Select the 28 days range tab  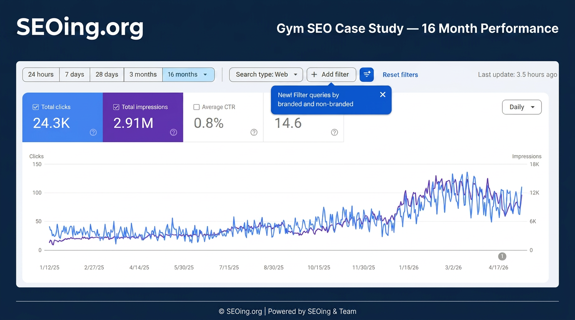(x=107, y=75)
